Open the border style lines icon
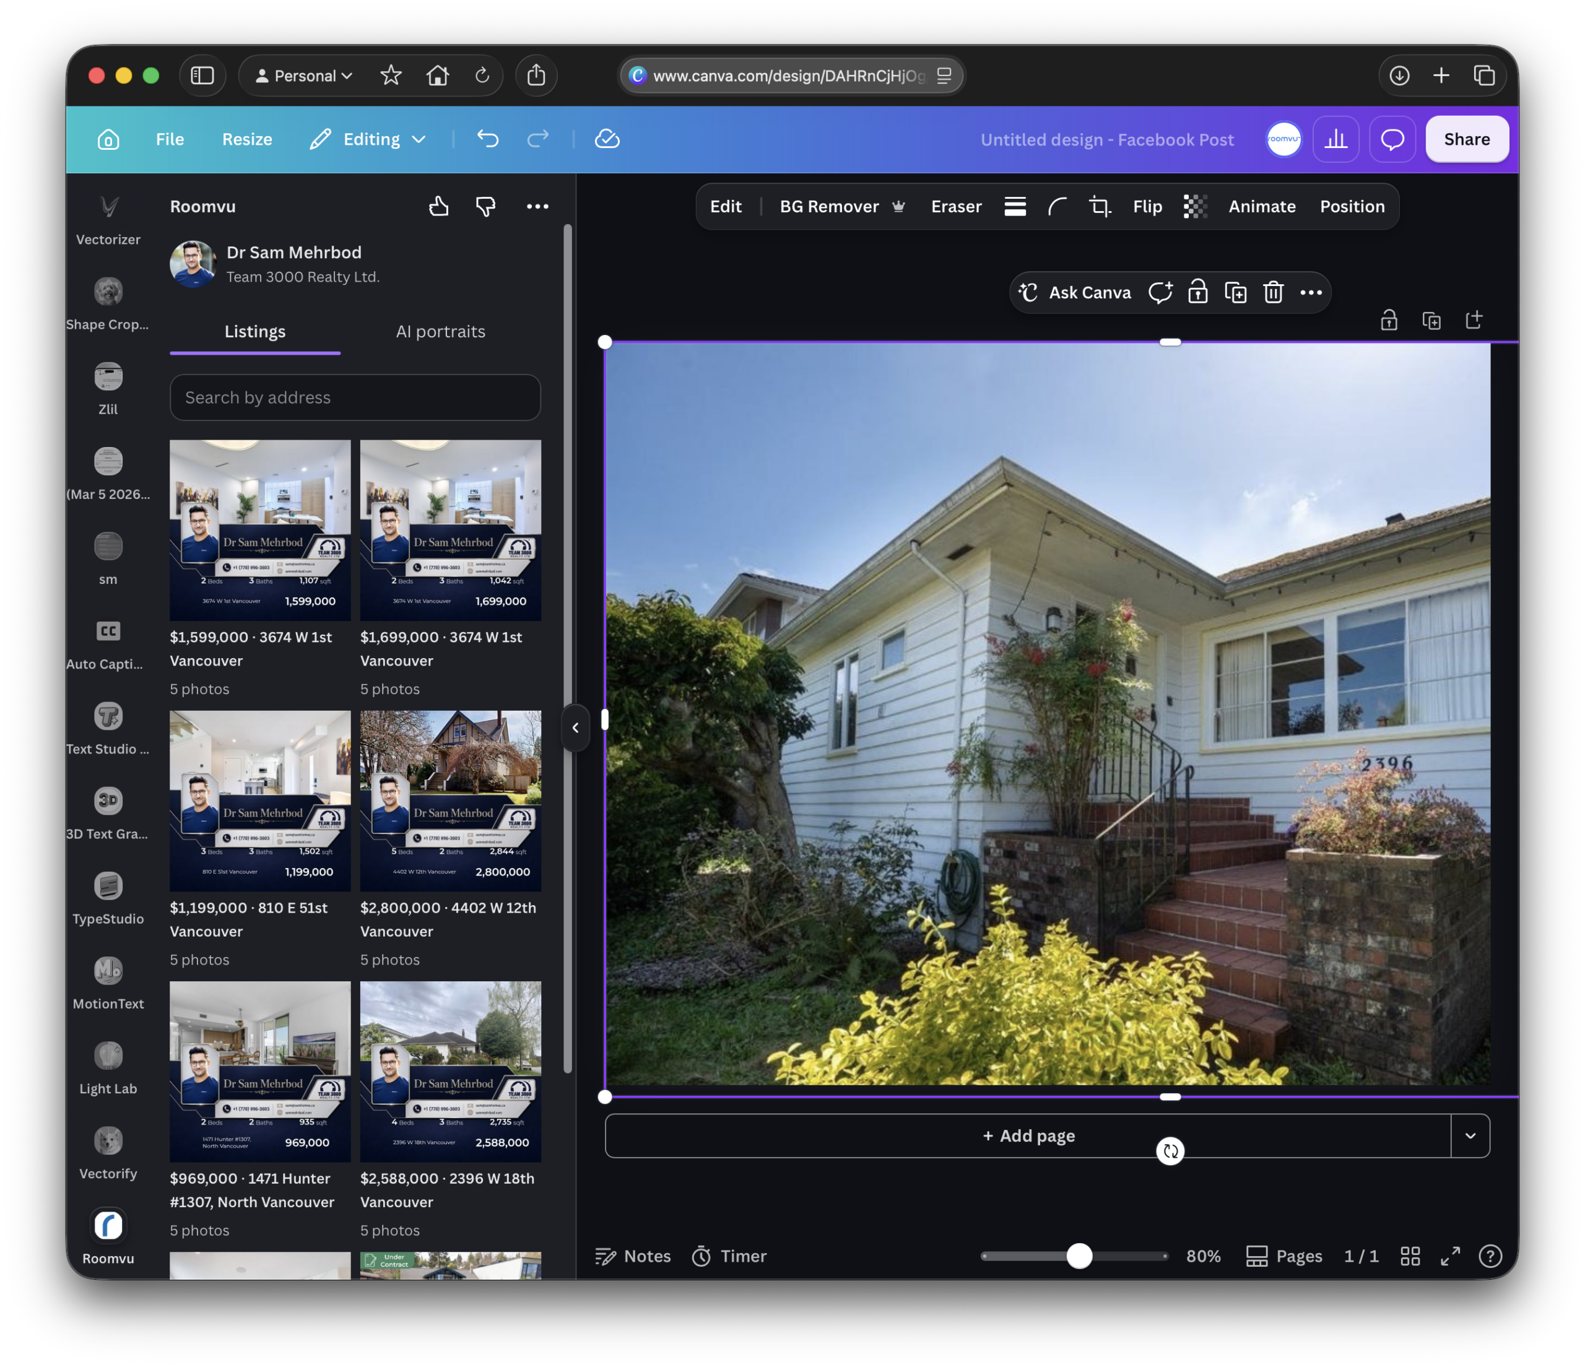This screenshot has height=1367, width=1585. click(x=1015, y=207)
